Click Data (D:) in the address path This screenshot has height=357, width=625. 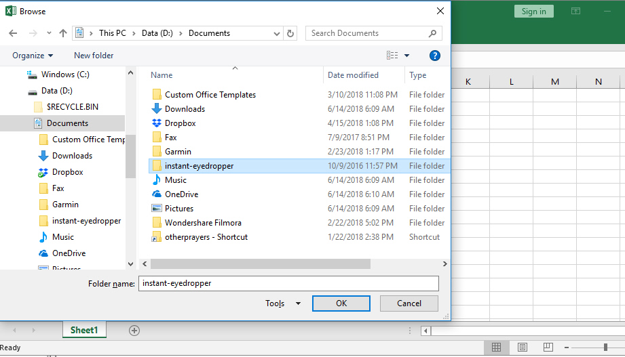point(157,33)
